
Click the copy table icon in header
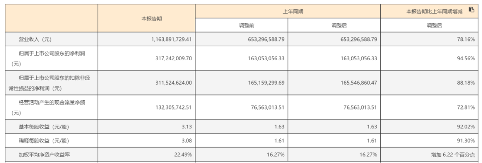(x=471, y=9)
